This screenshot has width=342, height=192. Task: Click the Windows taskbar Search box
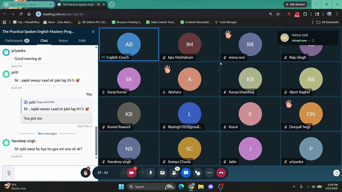(x=151, y=187)
